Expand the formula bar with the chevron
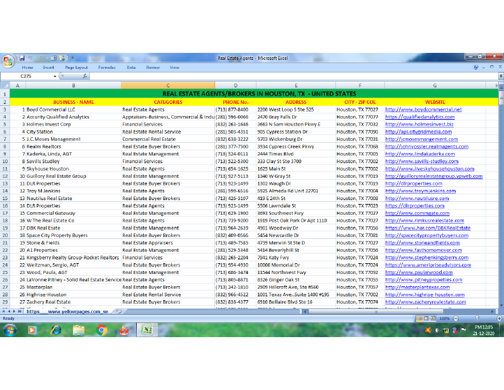The width and height of the screenshot is (504, 390). 501,76
